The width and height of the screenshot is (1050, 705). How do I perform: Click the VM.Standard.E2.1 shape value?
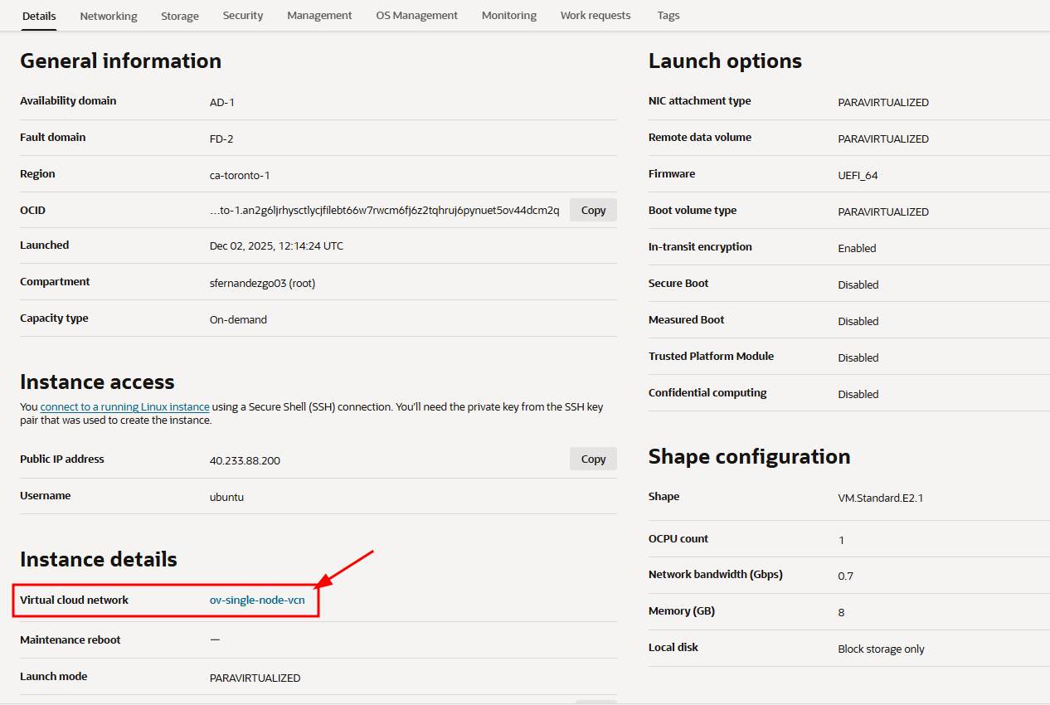coord(879,498)
